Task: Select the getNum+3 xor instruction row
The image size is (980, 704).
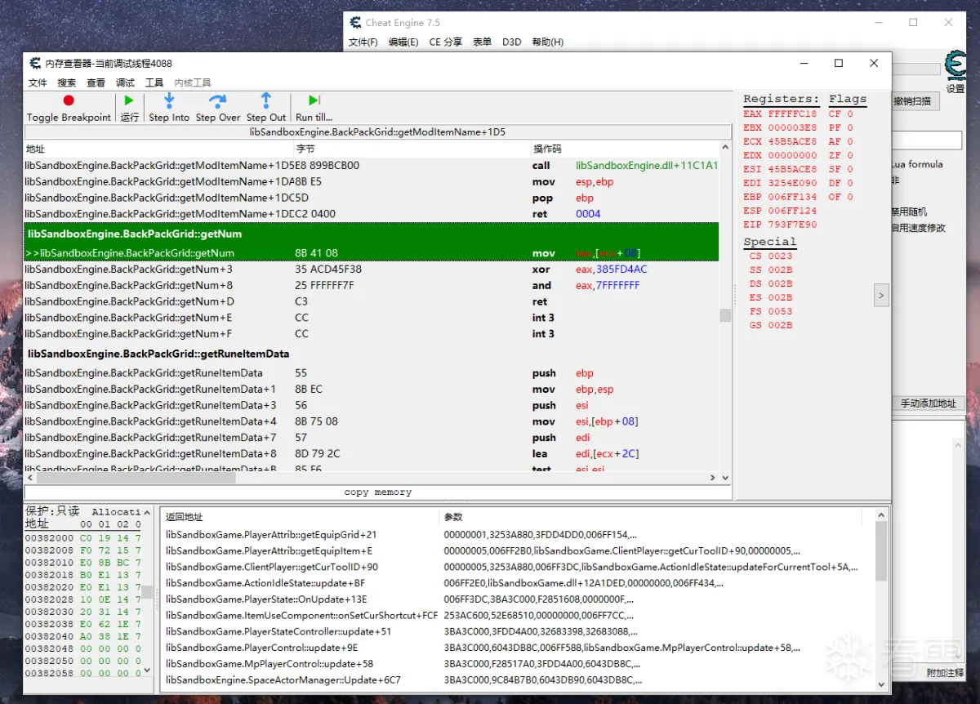Action: point(372,270)
